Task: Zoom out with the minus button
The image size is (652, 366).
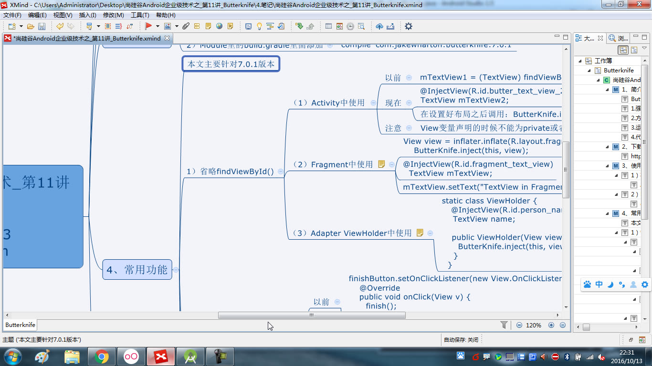Action: pyautogui.click(x=519, y=325)
